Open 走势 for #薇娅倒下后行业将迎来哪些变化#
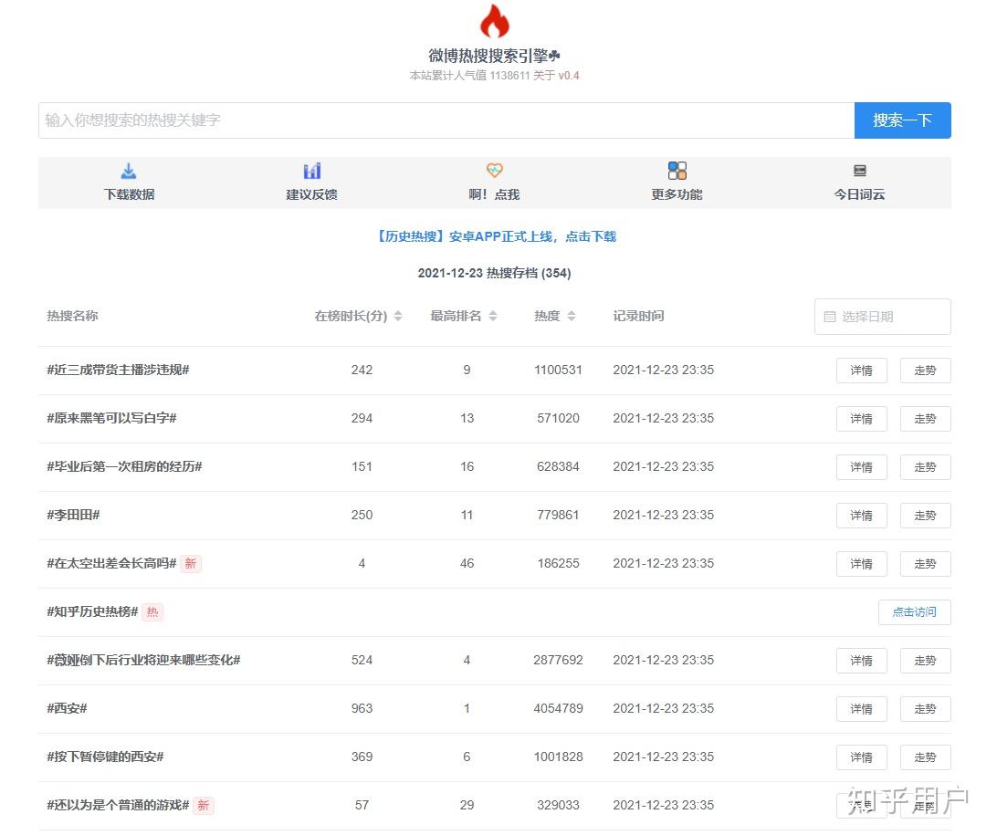 click(925, 661)
